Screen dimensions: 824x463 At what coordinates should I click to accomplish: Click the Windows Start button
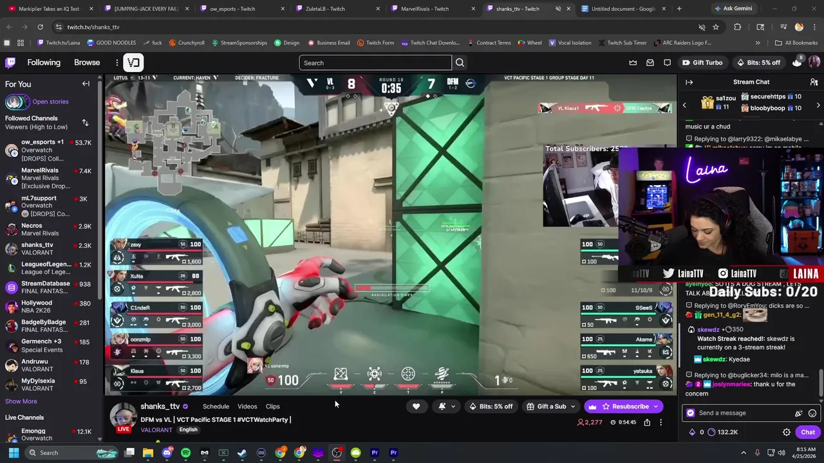click(14, 453)
